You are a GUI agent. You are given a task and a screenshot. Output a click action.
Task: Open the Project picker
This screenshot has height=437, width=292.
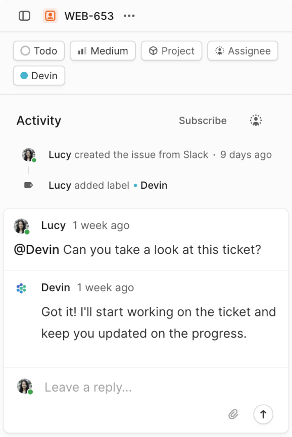(x=171, y=50)
